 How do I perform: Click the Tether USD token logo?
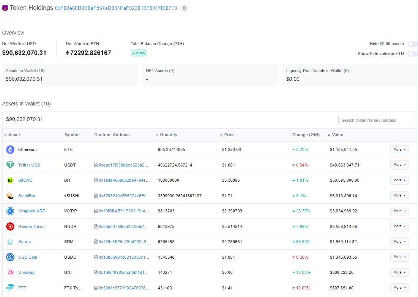(x=10, y=165)
